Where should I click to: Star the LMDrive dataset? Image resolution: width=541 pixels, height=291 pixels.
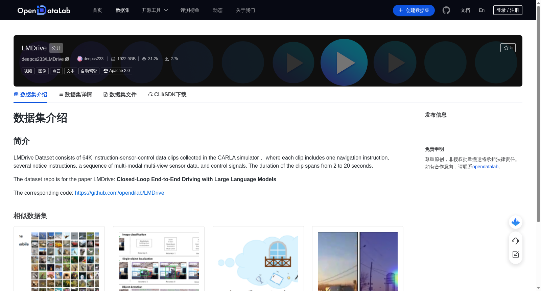tap(508, 48)
